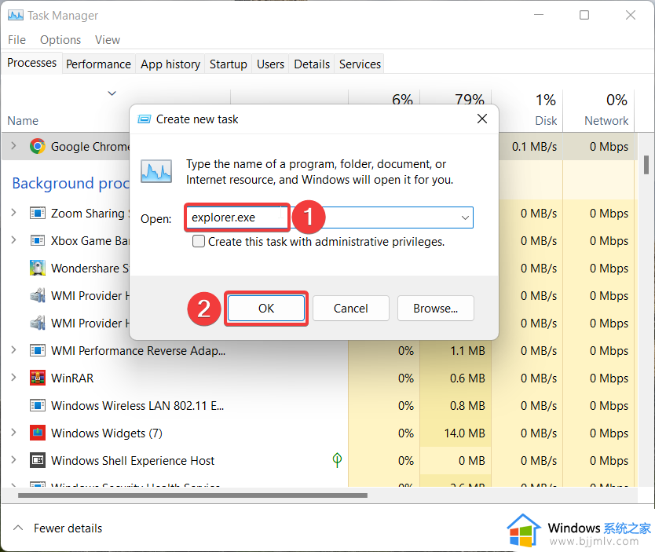Expand the Google Chrome process group
Image resolution: width=655 pixels, height=552 pixels.
click(x=13, y=146)
